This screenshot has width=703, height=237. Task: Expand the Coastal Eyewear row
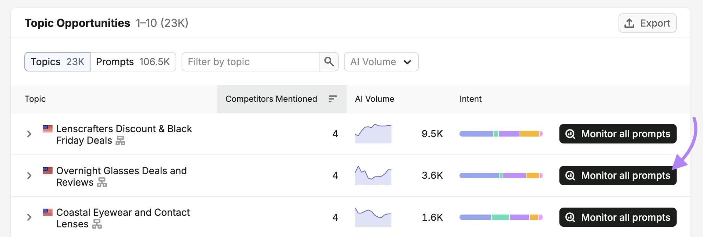coord(29,217)
